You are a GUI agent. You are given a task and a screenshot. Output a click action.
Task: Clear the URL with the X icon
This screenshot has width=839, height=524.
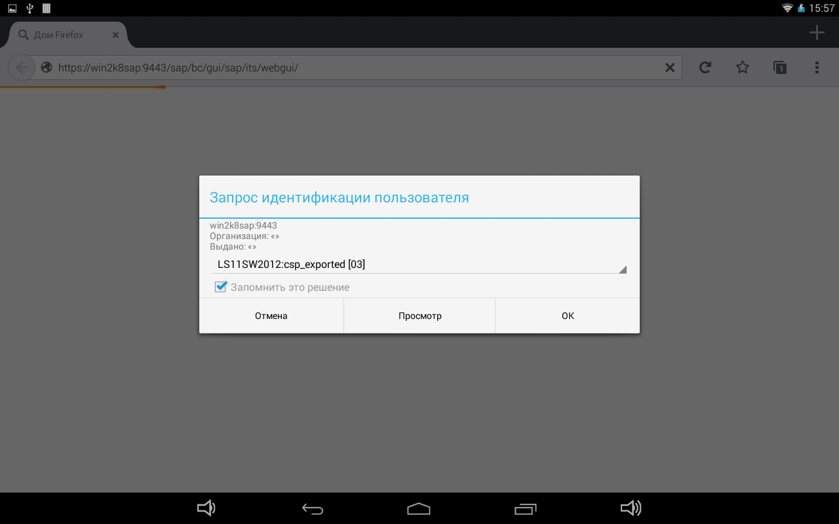pos(670,67)
